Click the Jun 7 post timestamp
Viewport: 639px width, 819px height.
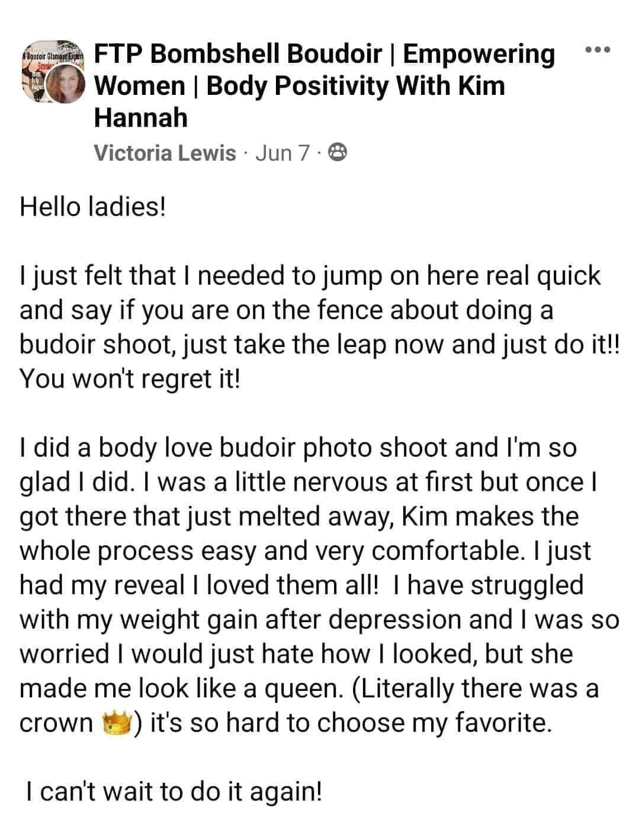click(x=282, y=153)
